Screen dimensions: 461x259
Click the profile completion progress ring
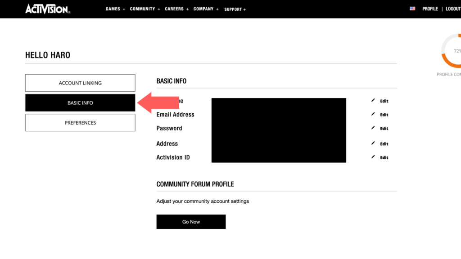coord(451,51)
